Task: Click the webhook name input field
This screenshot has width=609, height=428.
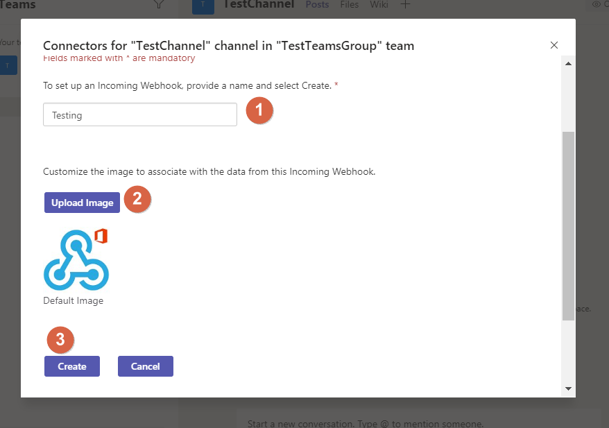Action: pos(140,114)
